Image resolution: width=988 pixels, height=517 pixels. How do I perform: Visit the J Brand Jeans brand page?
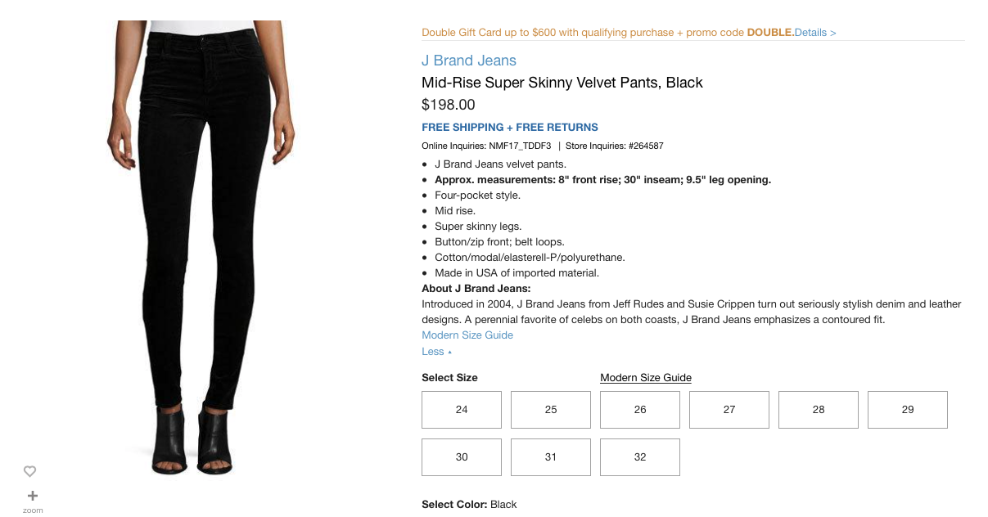point(468,60)
